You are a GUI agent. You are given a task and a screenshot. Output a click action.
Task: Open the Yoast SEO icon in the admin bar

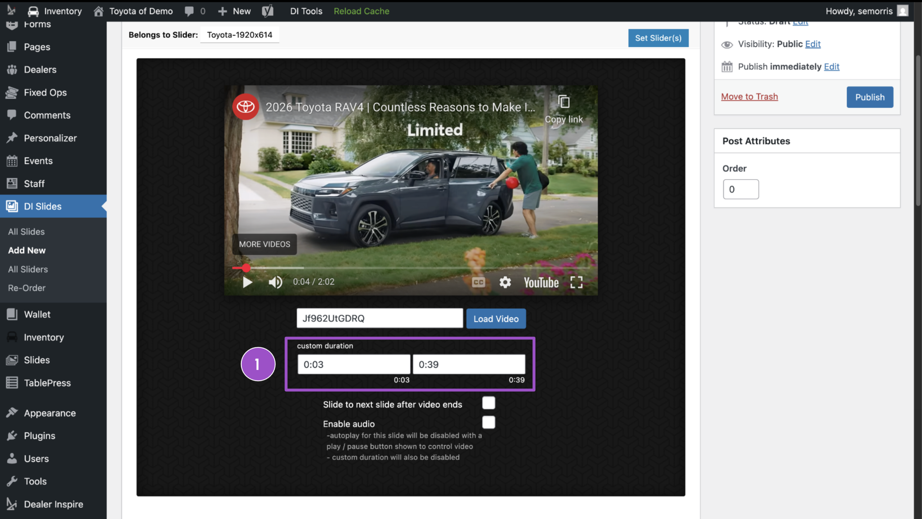[x=267, y=11]
